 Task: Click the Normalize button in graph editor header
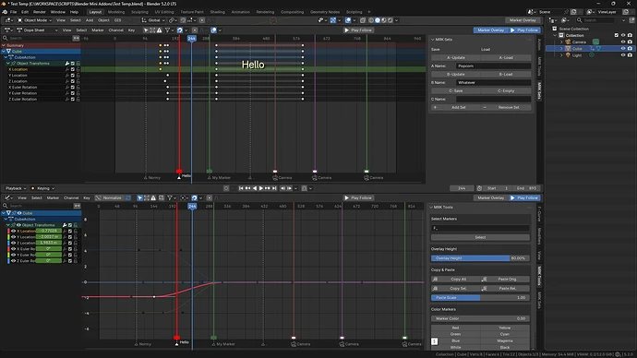click(109, 197)
